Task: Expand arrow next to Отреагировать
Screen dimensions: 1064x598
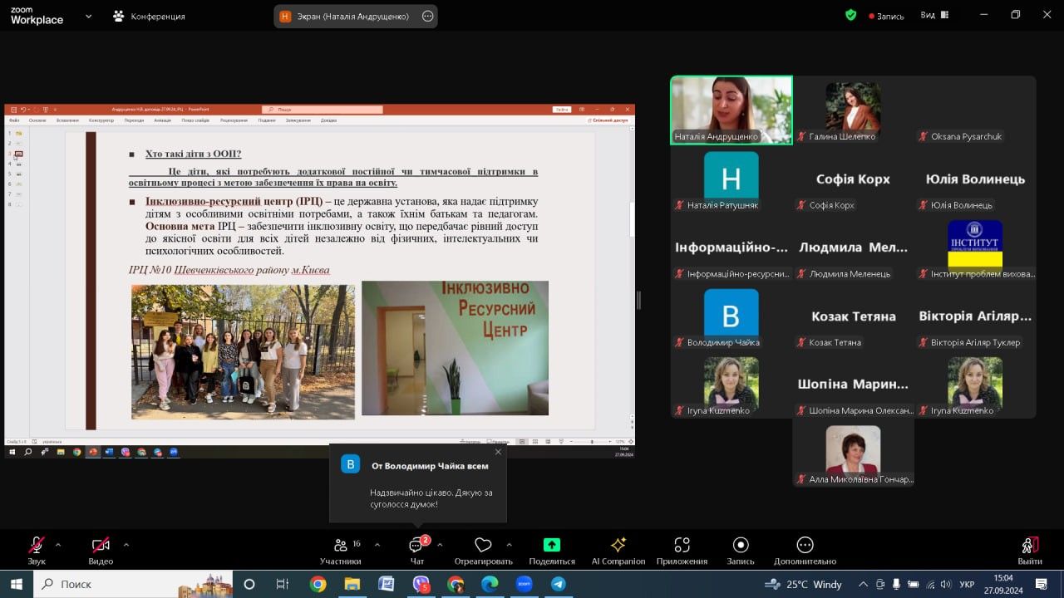Action: point(509,545)
